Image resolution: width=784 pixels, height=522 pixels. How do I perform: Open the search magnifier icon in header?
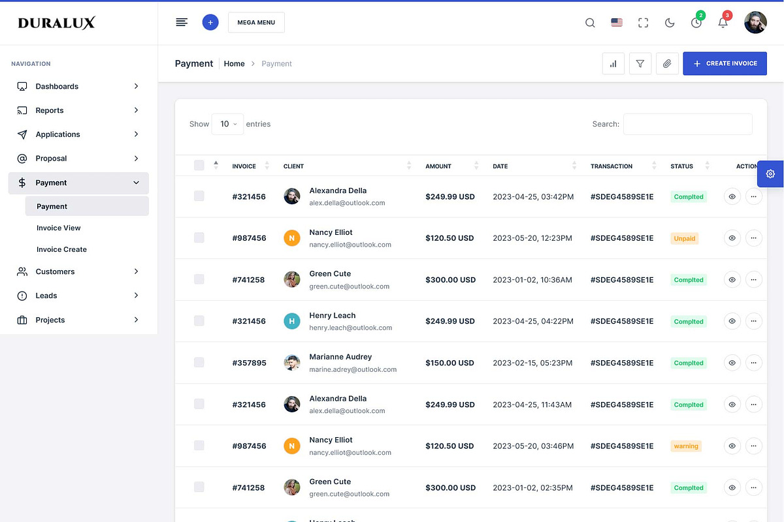pyautogui.click(x=590, y=23)
